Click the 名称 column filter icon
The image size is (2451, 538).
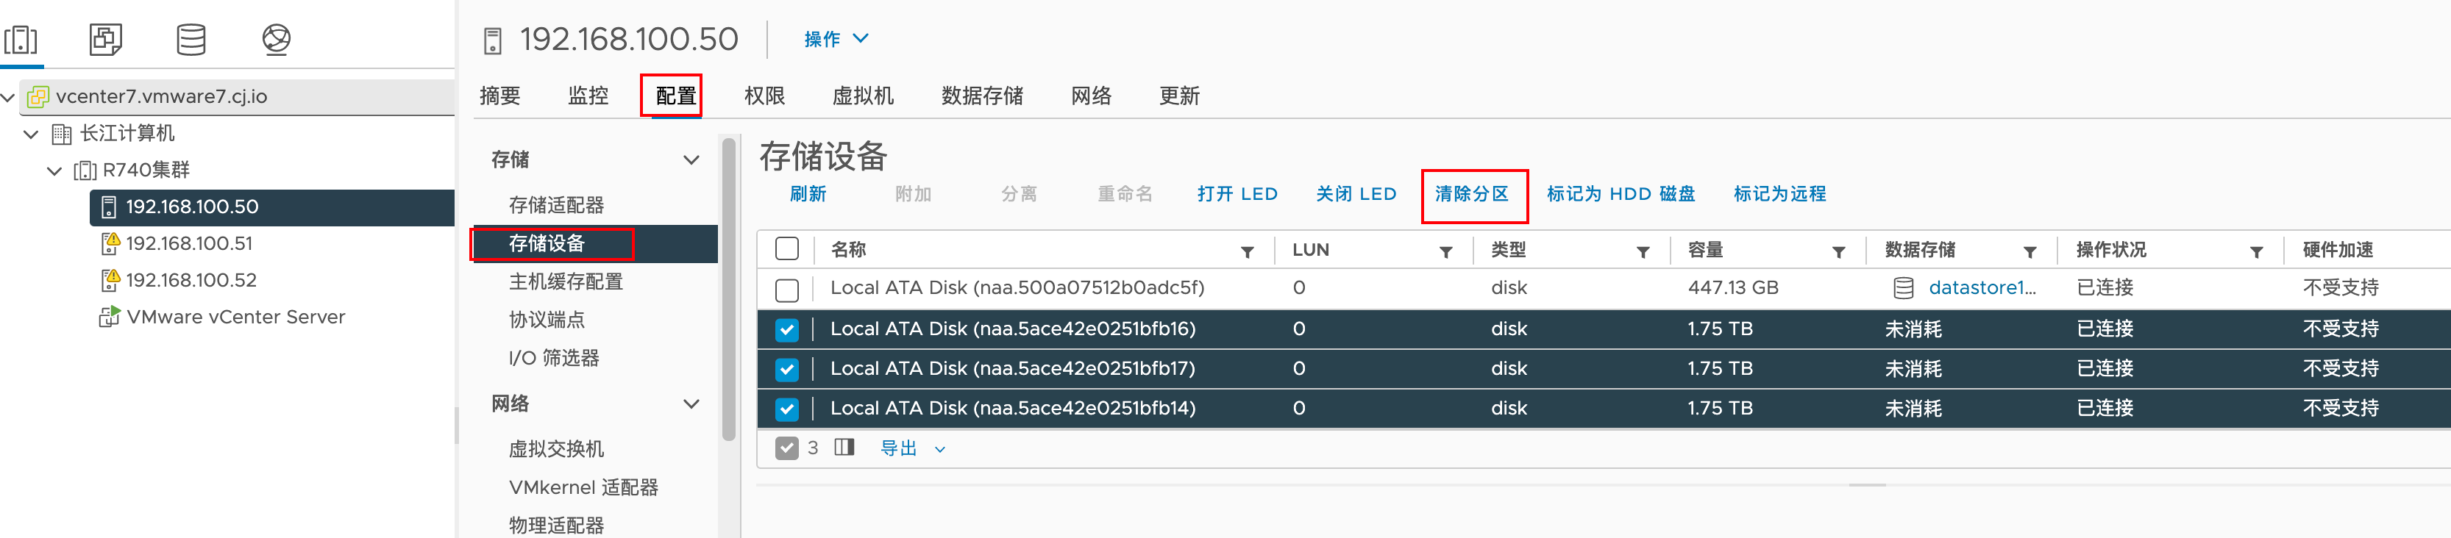pyautogui.click(x=1246, y=252)
